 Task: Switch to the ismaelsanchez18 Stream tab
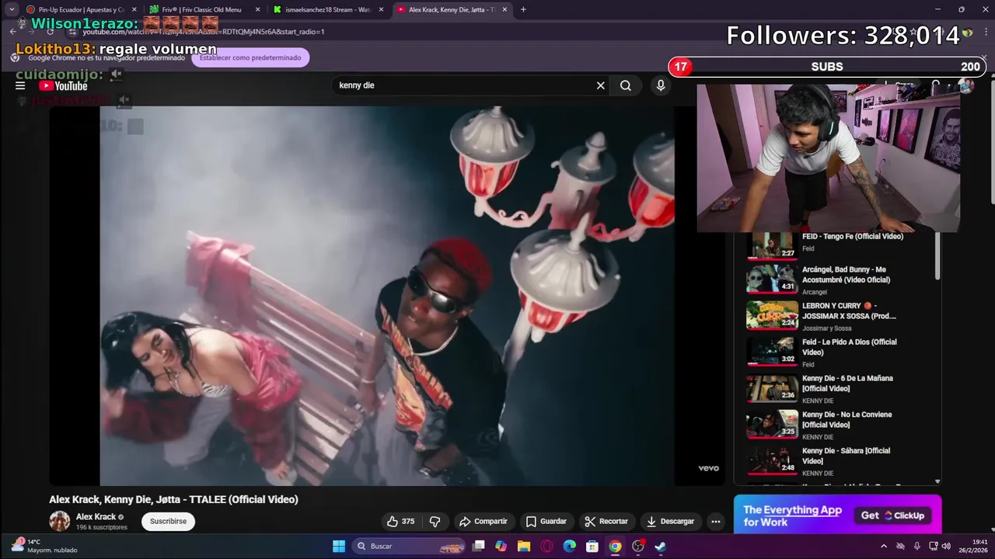(x=328, y=9)
